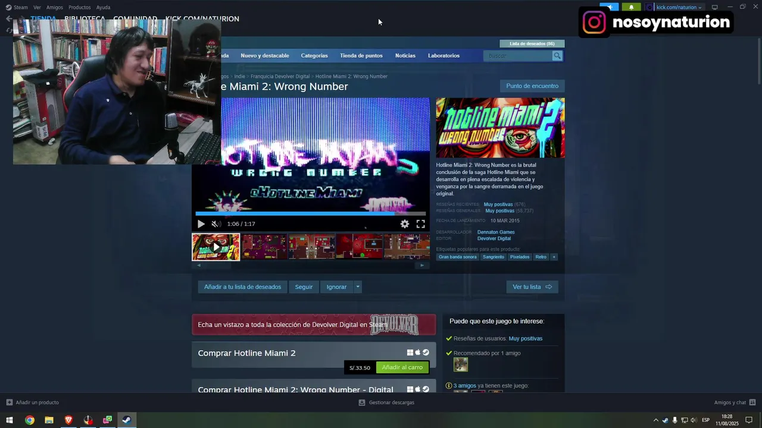The image size is (762, 428).
Task: Open the Amigos menu
Action: (x=55, y=7)
